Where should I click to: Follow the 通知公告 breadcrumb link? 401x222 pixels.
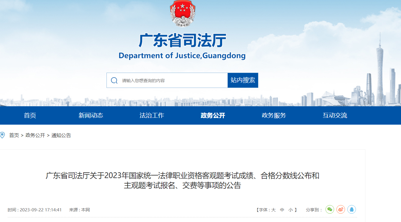click(x=61, y=135)
